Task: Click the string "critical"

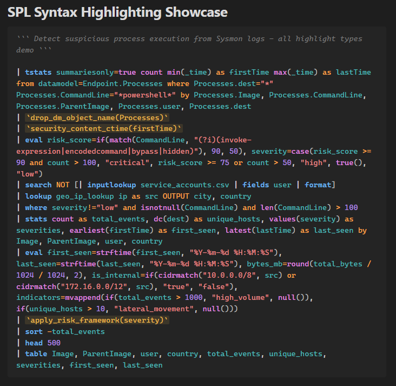Action: [x=127, y=162]
